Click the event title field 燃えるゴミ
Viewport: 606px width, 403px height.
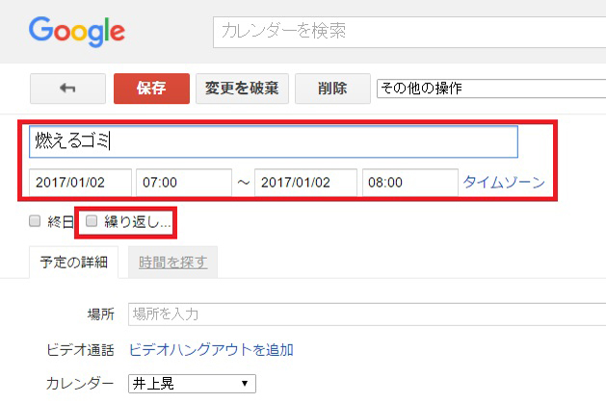[274, 141]
